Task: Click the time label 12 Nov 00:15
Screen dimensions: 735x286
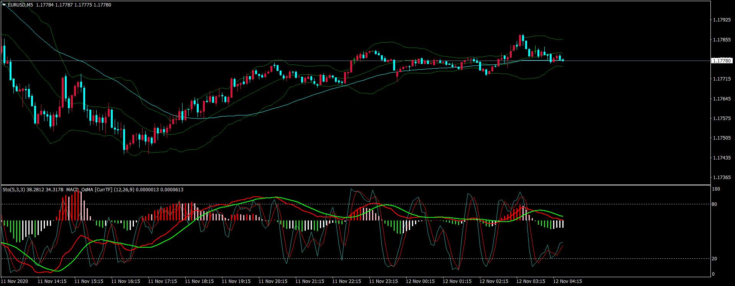Action: tap(420, 281)
